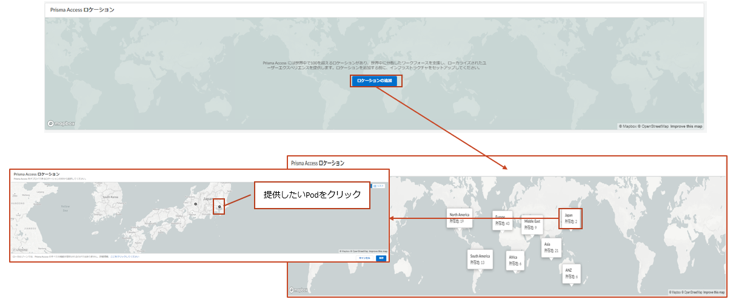Click the eastern Japan pod marker near Tokyo
Image resolution: width=733 pixels, height=302 pixels.
219,207
